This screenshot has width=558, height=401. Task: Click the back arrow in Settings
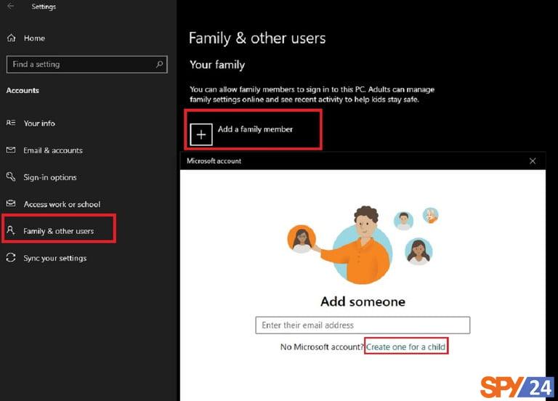point(11,6)
